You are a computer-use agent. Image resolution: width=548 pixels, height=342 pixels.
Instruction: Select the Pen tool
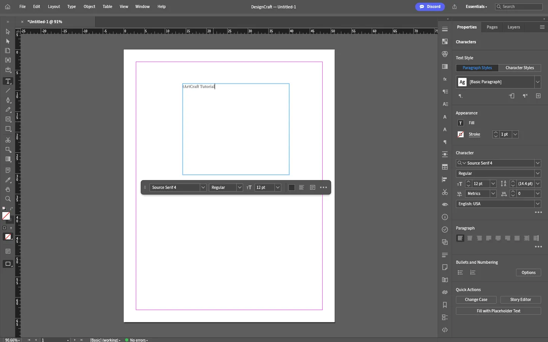pos(8,100)
